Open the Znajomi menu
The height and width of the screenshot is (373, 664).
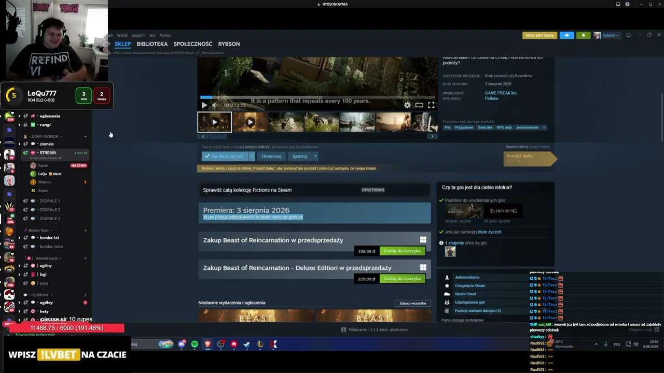pyautogui.click(x=139, y=35)
